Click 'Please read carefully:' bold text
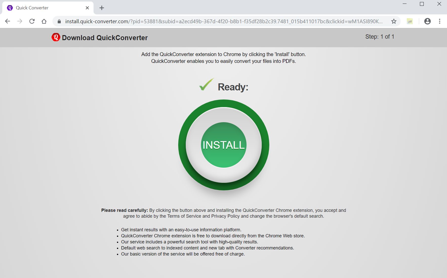 [125, 210]
